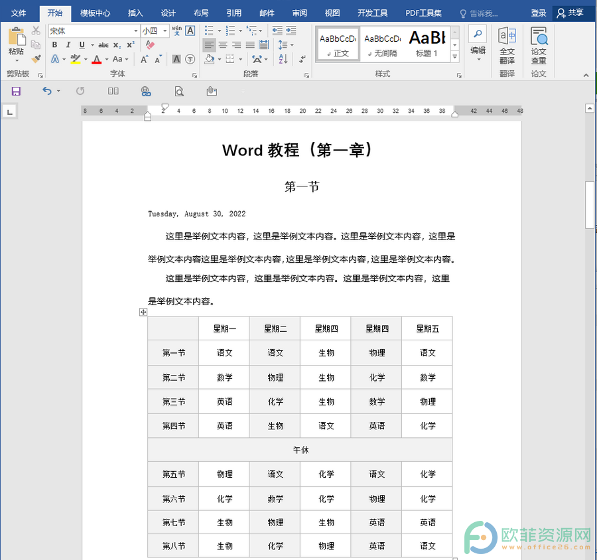The image size is (597, 560).
Task: Open highlight color dropdown arrow
Action: [86, 59]
